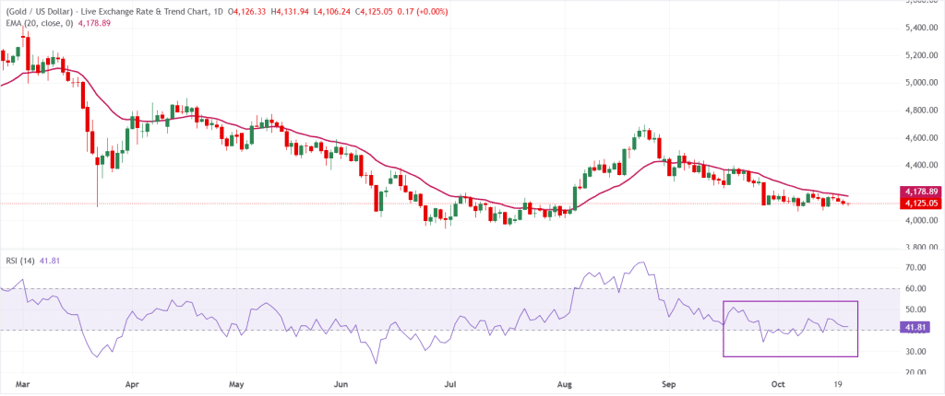Click the 4,000.00 price axis label
This screenshot has width=945, height=396.
click(x=920, y=220)
